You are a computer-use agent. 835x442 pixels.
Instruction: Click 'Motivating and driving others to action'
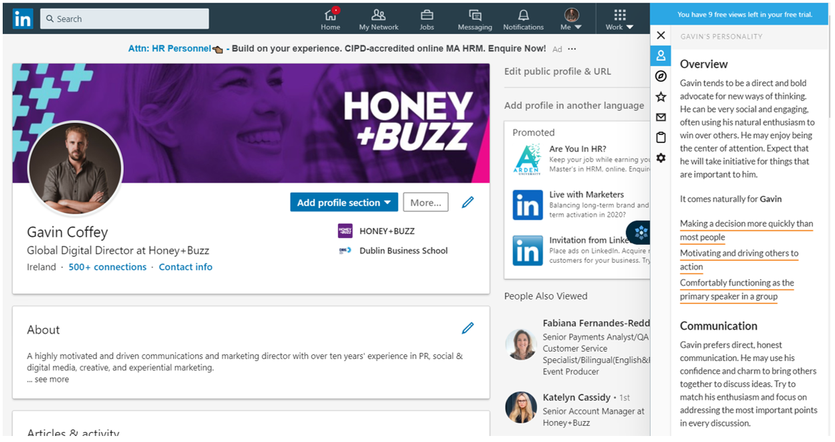click(739, 260)
